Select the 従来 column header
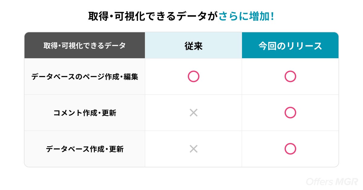Screen dimensions: 363x190 click(x=193, y=46)
